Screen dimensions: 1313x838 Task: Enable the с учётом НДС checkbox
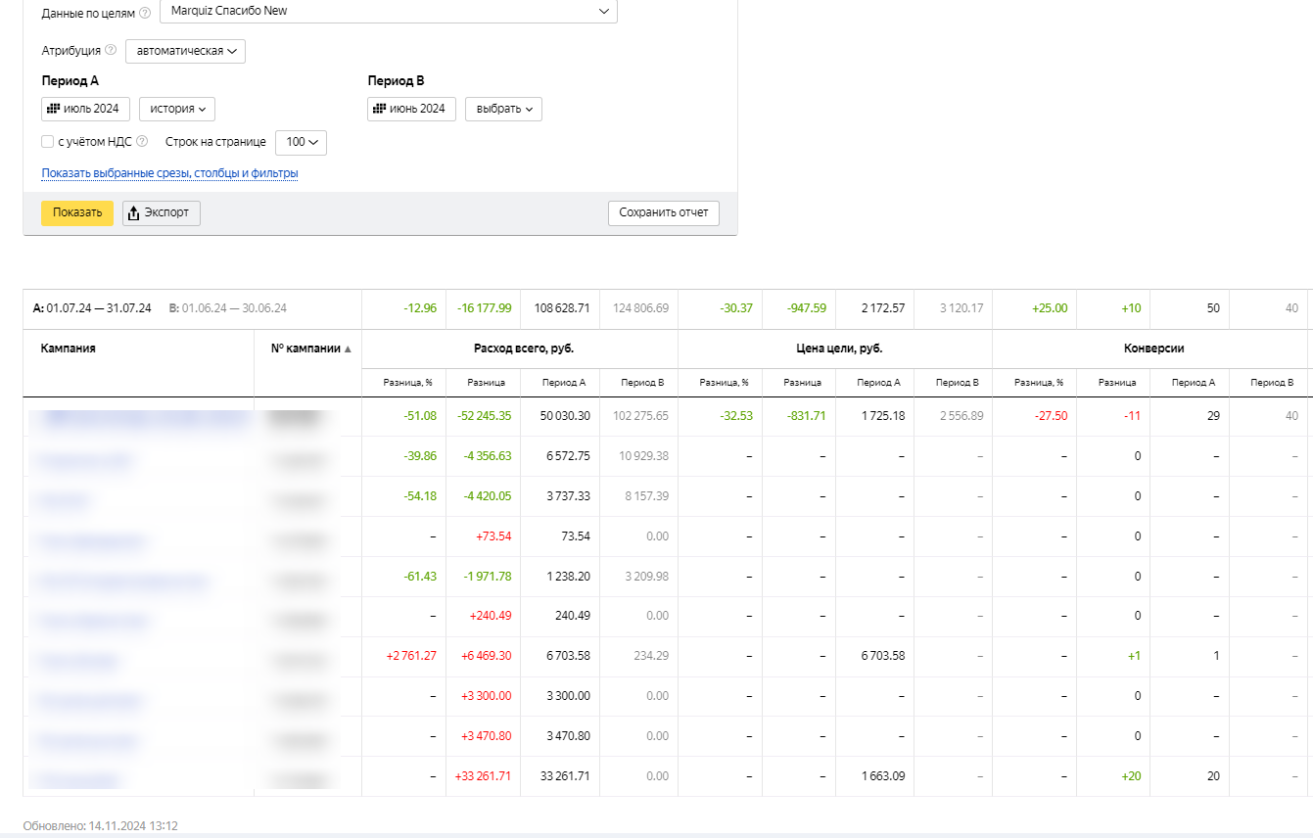click(x=47, y=142)
